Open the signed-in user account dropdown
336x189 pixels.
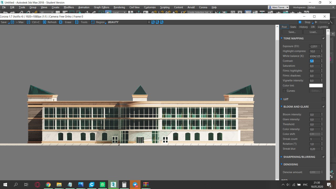pyautogui.click(x=279, y=7)
